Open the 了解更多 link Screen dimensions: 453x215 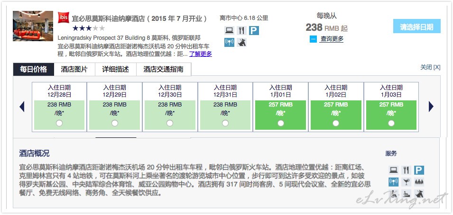pyautogui.click(x=201, y=54)
